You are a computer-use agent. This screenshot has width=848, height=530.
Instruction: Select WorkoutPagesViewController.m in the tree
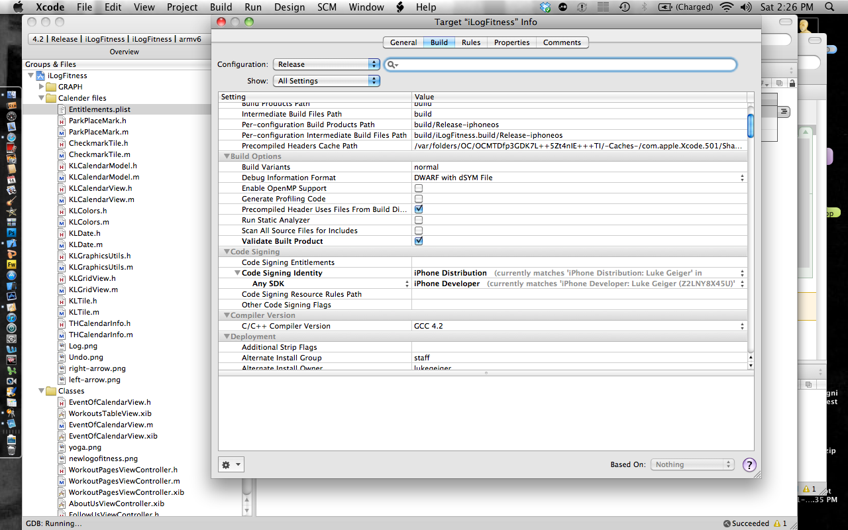coord(124,481)
